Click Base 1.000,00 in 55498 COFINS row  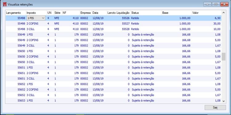coord(185,24)
